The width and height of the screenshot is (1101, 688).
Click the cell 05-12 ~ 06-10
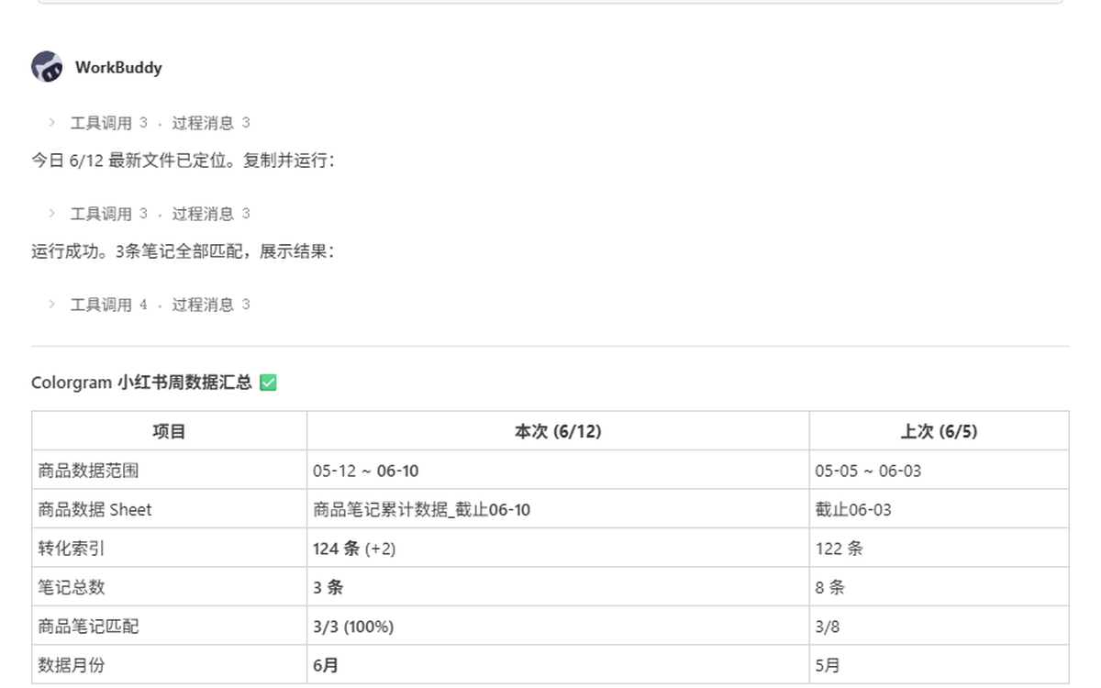click(558, 471)
